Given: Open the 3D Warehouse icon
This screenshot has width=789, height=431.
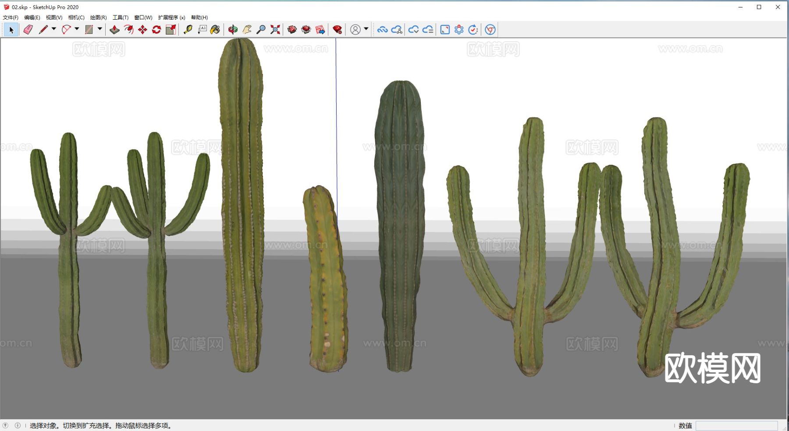Looking at the screenshot, I should coord(292,29).
